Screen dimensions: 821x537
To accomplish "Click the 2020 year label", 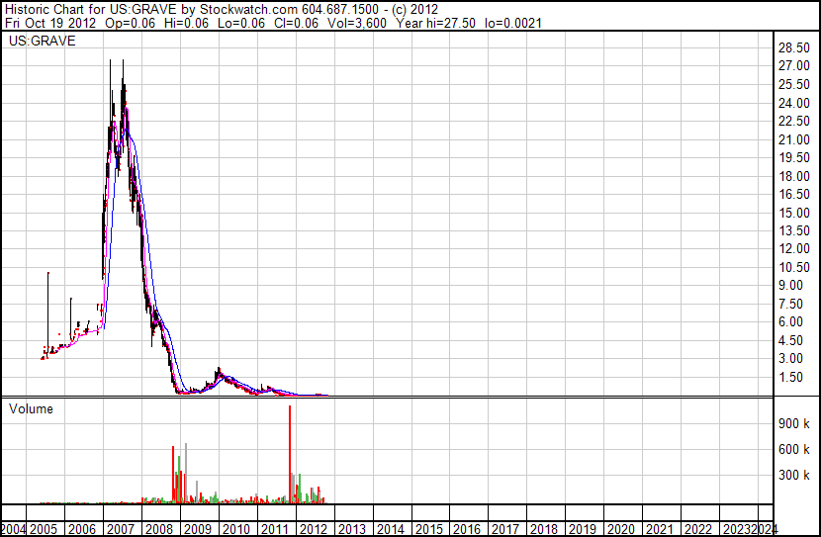I will click(621, 529).
